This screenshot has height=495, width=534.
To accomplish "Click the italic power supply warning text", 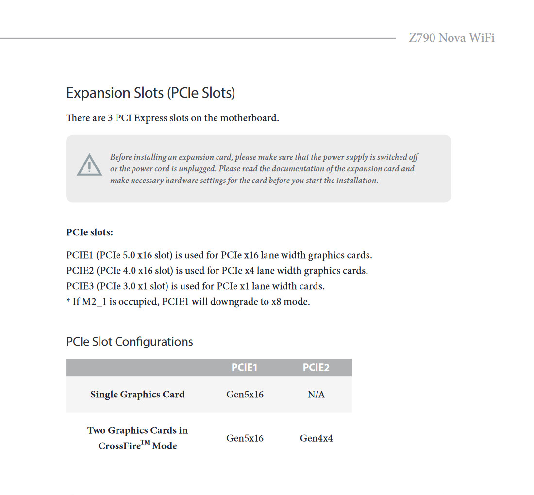I will (x=264, y=169).
